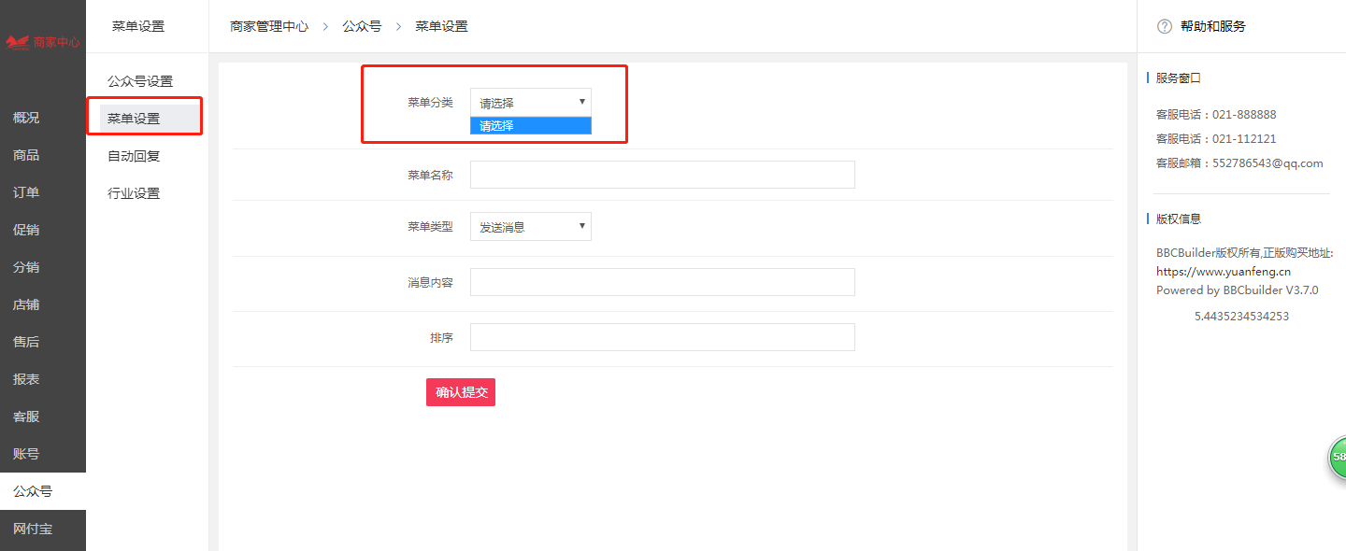Go to 概况 in the sidebar
Image resolution: width=1346 pixels, height=551 pixels.
coord(26,118)
